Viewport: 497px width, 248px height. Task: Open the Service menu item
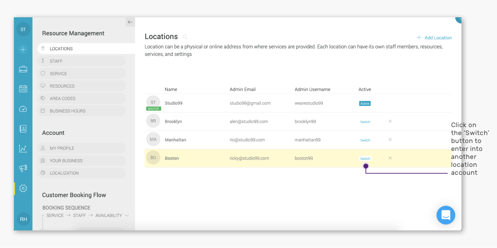(81, 74)
